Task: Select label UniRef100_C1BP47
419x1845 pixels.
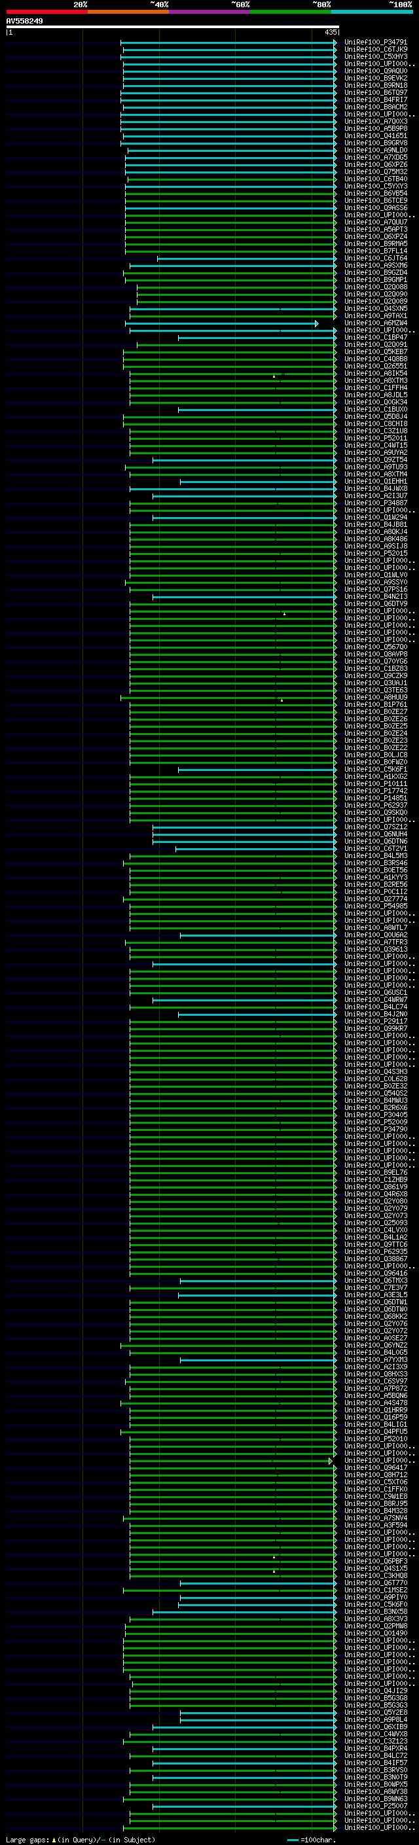Action: click(x=375, y=337)
